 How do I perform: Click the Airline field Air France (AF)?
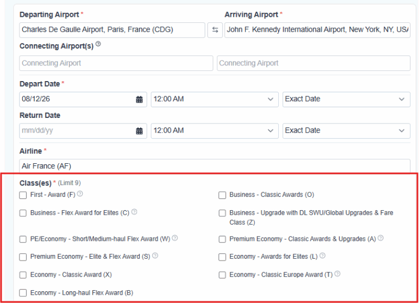point(215,166)
